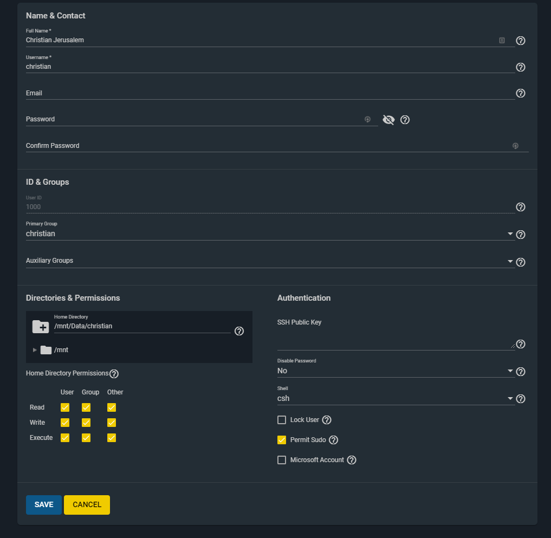Viewport: 551px width, 538px height.
Task: Click the key icon in Password field
Action: coord(367,120)
